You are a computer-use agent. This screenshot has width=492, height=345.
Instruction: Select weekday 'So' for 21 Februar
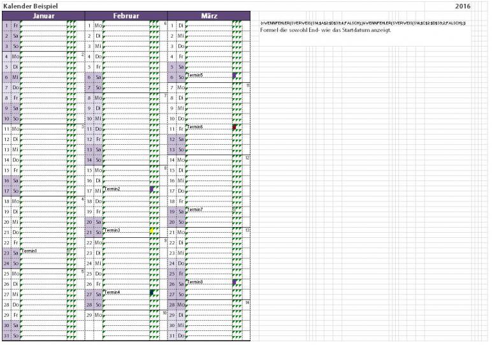98,232
